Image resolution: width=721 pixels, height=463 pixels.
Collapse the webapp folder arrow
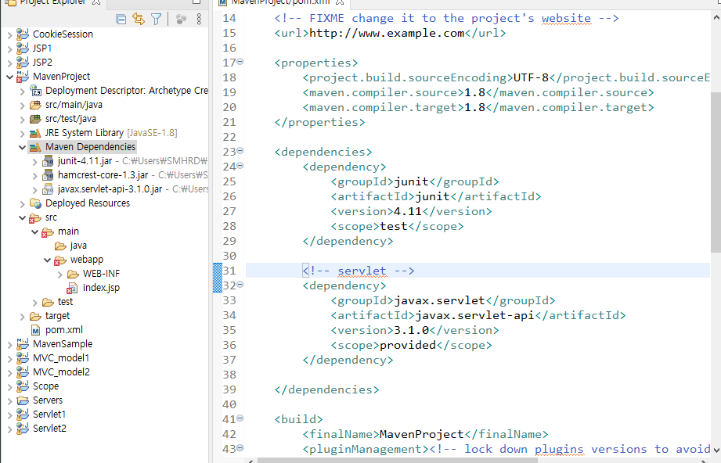coord(47,260)
